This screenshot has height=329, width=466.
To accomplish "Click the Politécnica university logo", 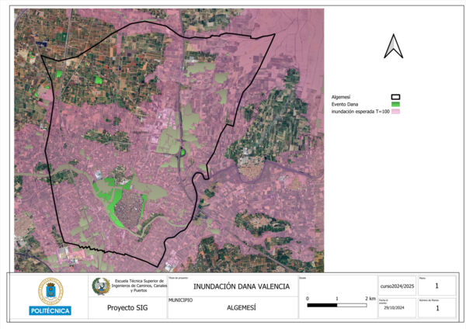I will click(x=50, y=296).
